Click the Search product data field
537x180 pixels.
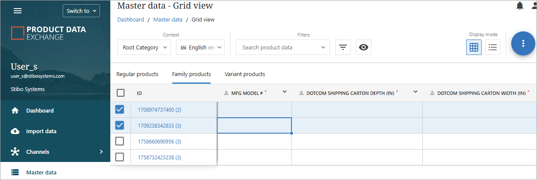[x=279, y=47]
